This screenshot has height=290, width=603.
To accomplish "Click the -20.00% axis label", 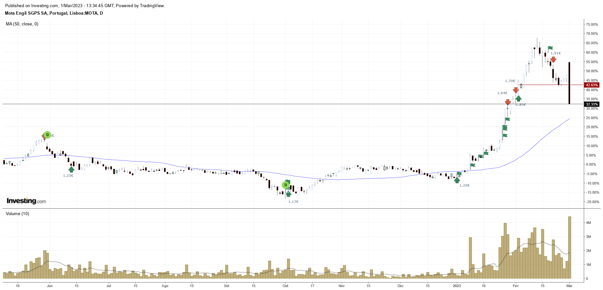I will (593, 202).
